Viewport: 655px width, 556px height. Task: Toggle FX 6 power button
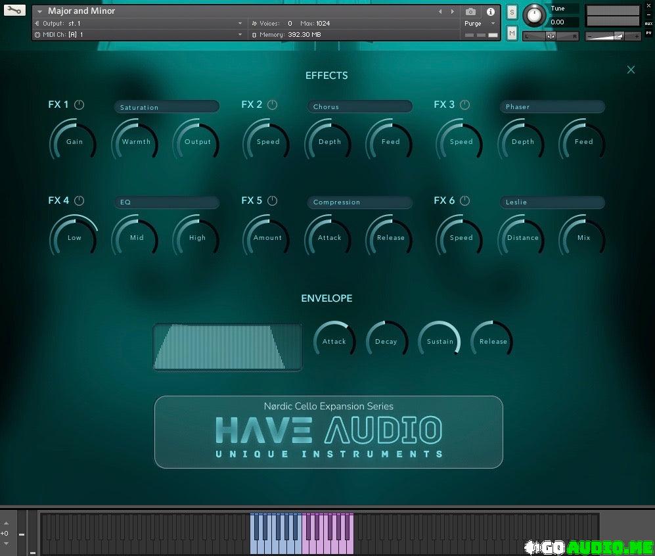[464, 201]
